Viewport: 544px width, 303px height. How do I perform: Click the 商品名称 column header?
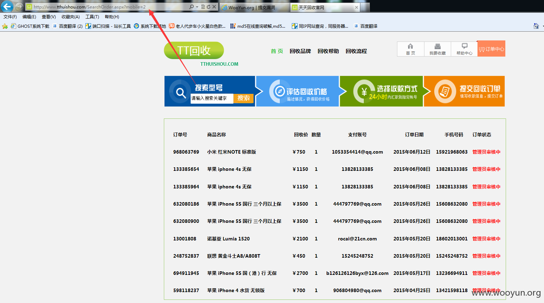tap(216, 135)
